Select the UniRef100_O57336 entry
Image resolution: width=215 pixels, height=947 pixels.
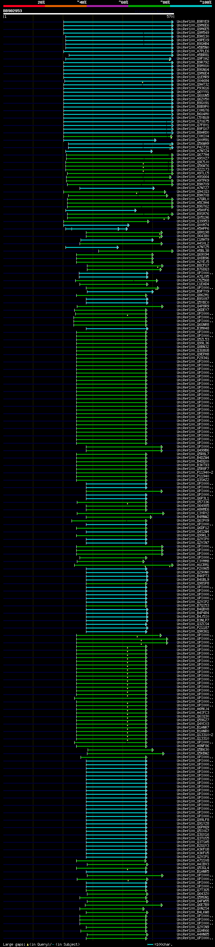[x=192, y=502]
